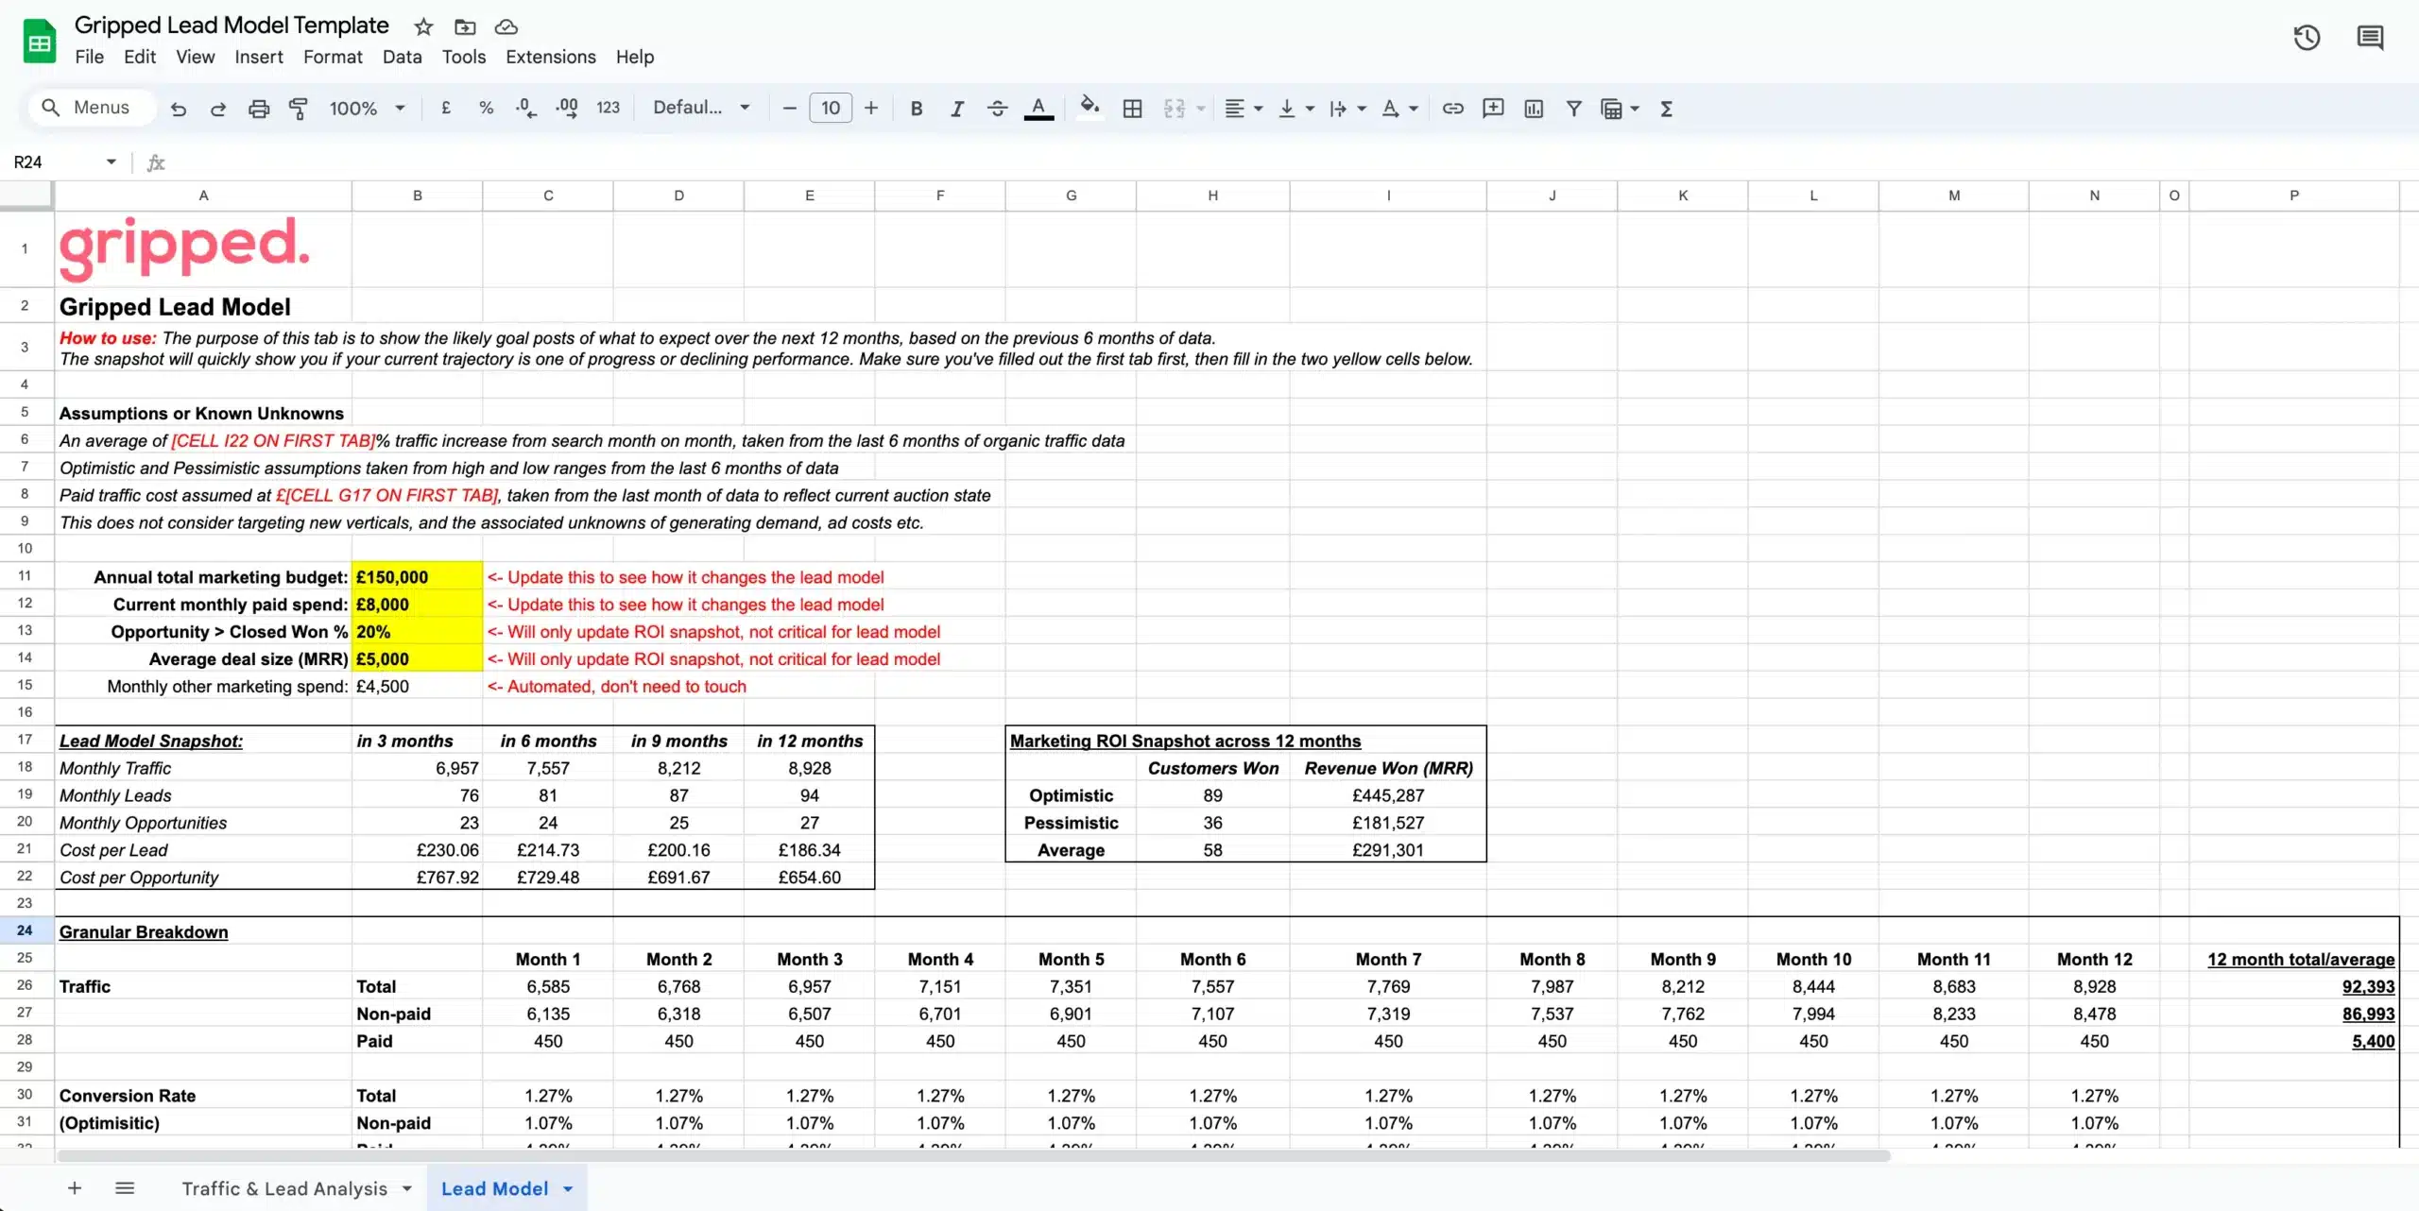Open the comments panel icon
This screenshot has width=2419, height=1211.
(x=2370, y=38)
